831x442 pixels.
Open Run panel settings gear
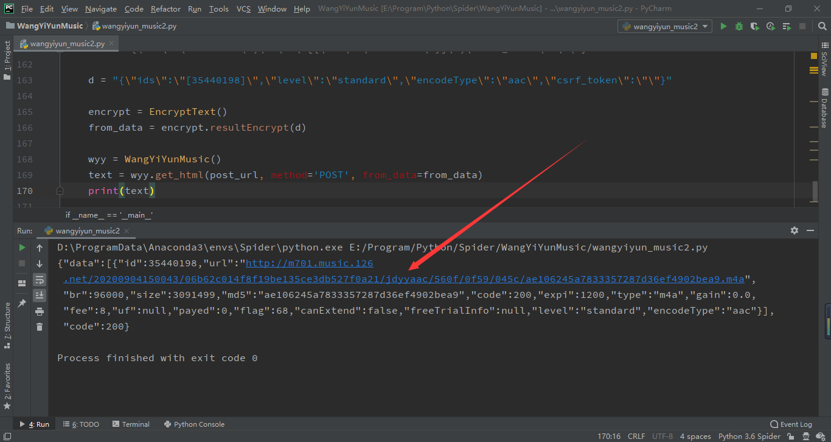[794, 230]
